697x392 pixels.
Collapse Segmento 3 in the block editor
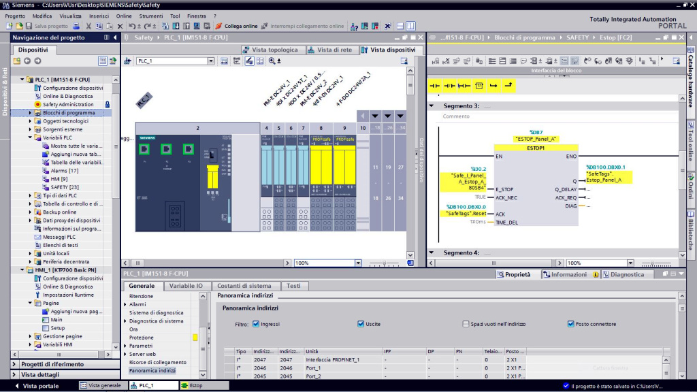[431, 105]
